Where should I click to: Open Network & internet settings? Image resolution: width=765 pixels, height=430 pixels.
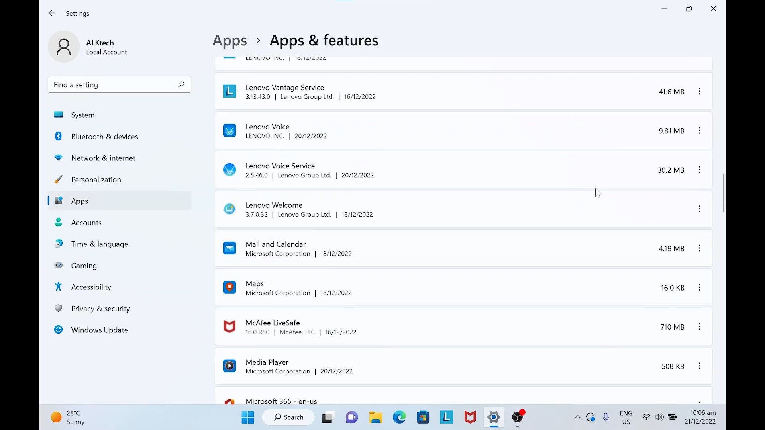[120, 158]
